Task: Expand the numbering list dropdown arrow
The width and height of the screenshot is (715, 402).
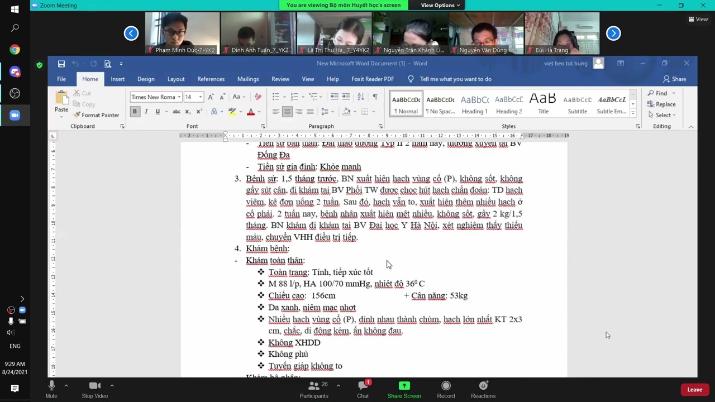Action: pyautogui.click(x=303, y=97)
